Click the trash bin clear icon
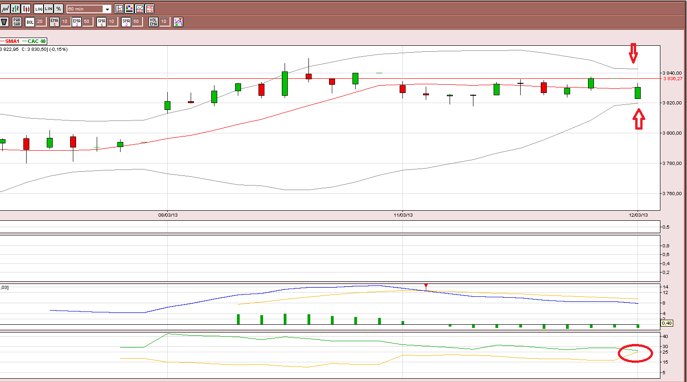687x382 pixels. pos(5,22)
